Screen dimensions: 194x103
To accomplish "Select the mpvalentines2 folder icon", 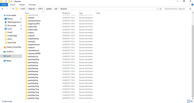I will click(x=26, y=51).
